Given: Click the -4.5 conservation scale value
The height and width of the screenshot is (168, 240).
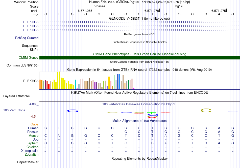Looking at the screenshot, I should pos(33,117).
